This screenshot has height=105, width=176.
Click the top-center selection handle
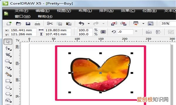(101, 53)
